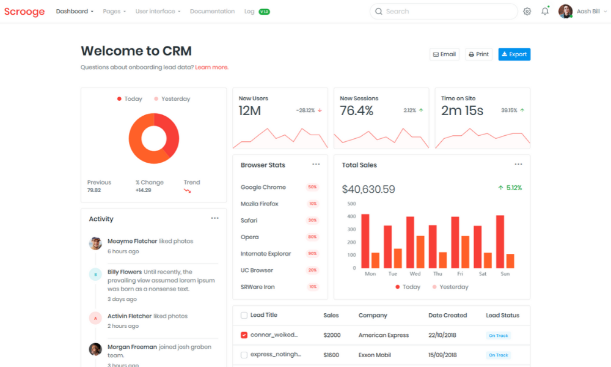Screen dimensions: 611x367
Task: Uncheck the connar_weiked lead checkbox
Action: (244, 335)
